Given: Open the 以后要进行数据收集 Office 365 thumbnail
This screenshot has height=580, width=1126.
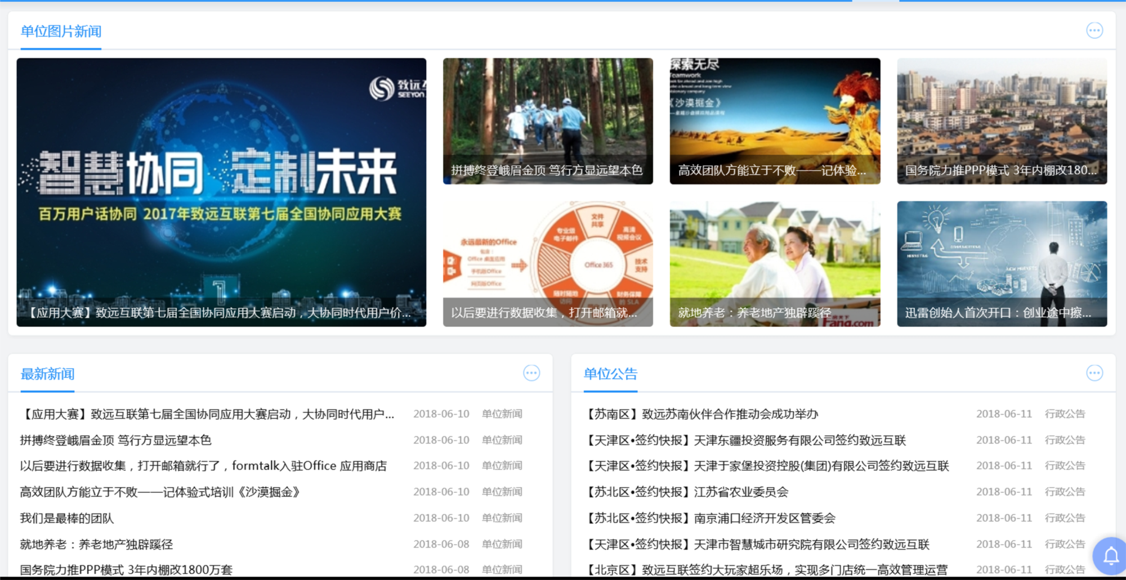Looking at the screenshot, I should click(548, 264).
